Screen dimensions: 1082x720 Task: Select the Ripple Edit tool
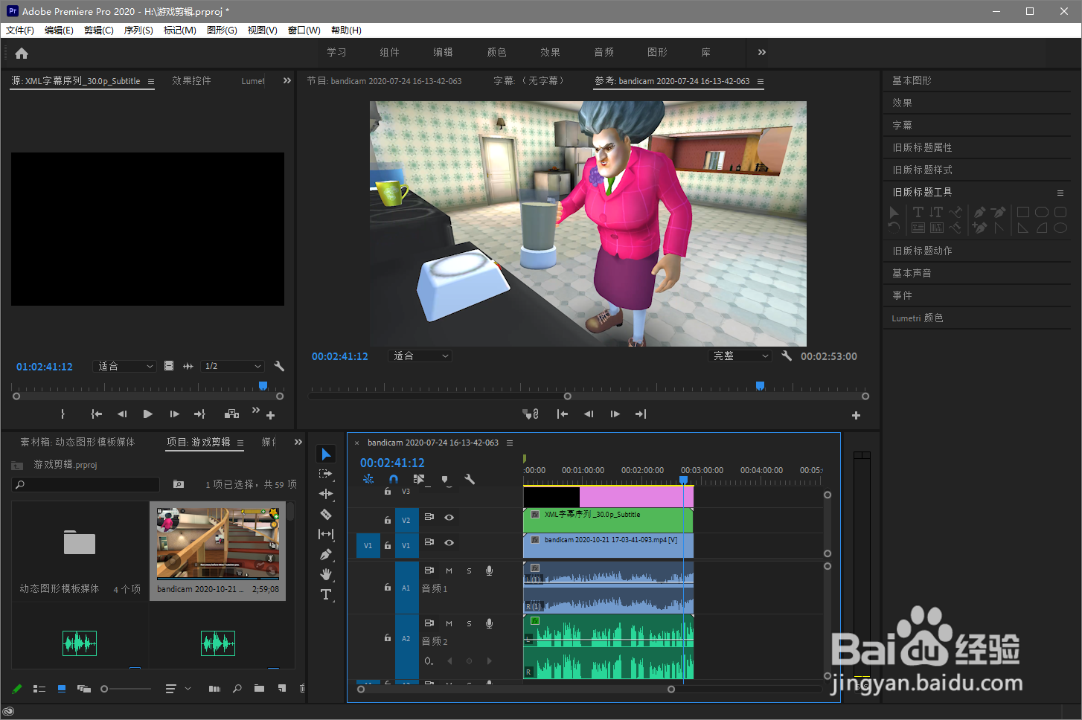pos(326,494)
